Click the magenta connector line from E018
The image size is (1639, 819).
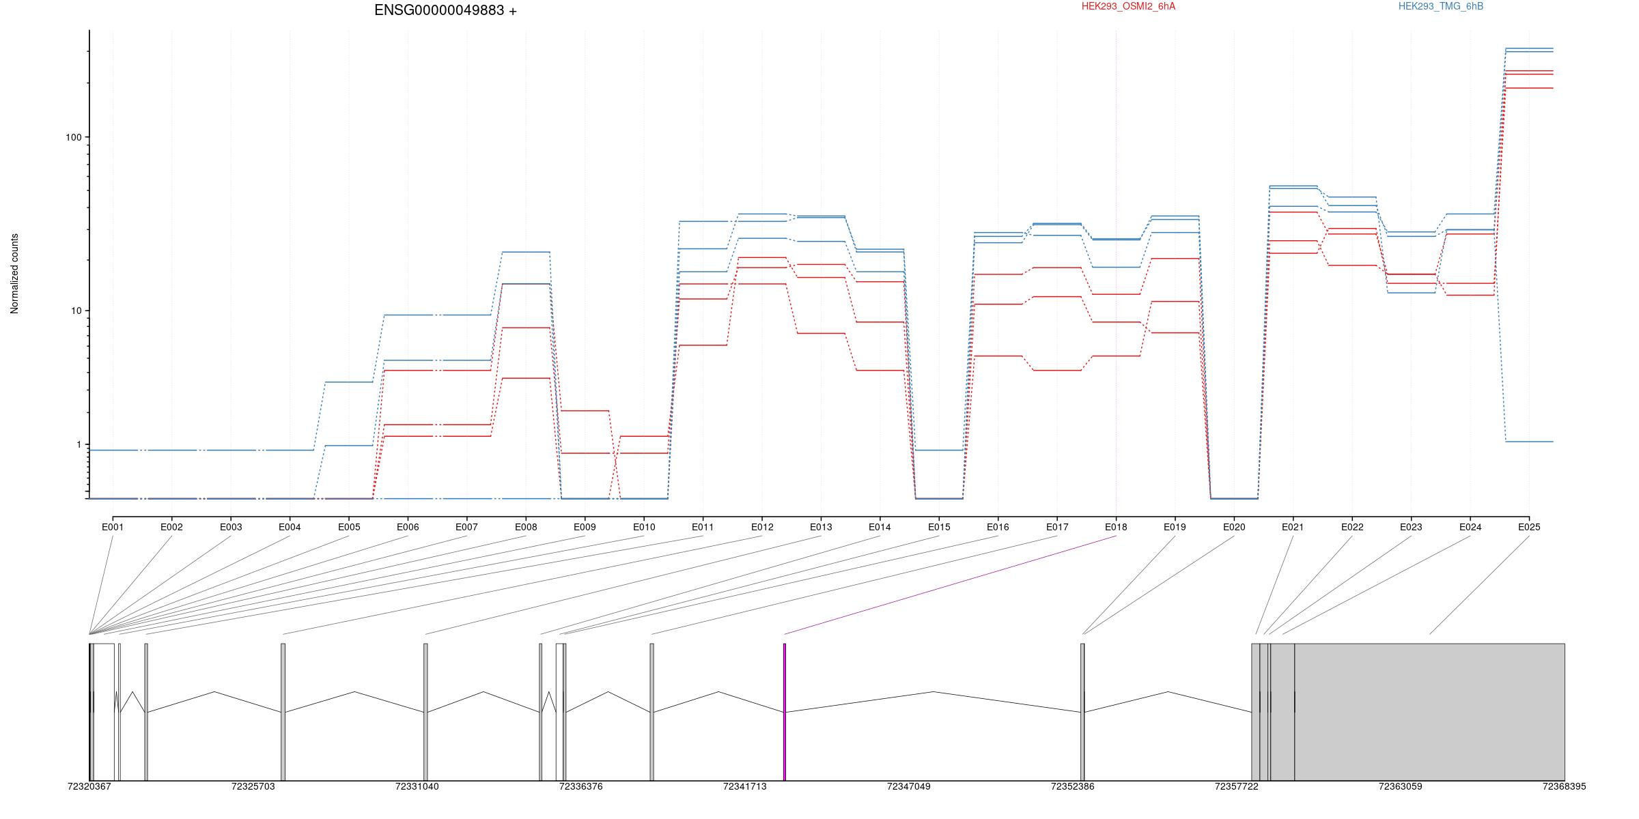click(950, 585)
